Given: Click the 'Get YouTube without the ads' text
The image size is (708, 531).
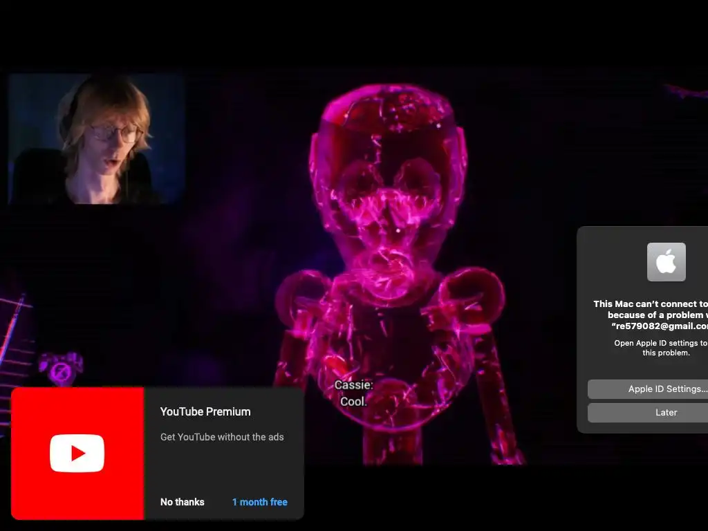Looking at the screenshot, I should [x=222, y=437].
